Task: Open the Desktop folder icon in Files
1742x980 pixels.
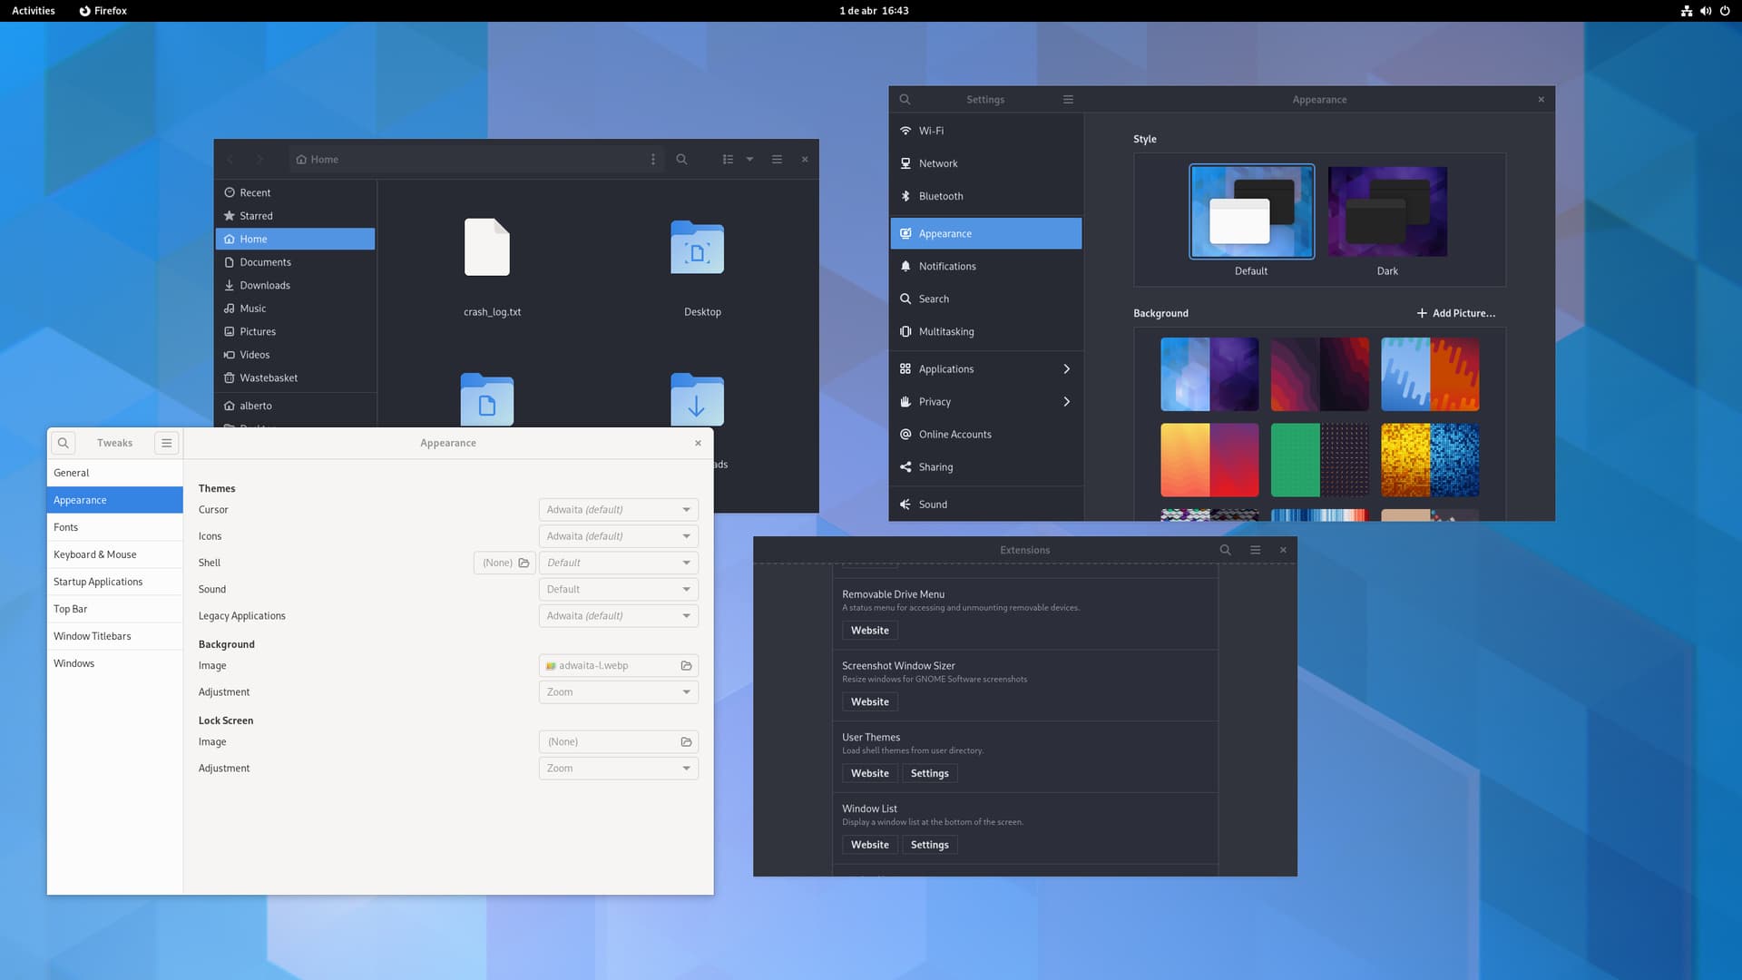Action: point(697,247)
